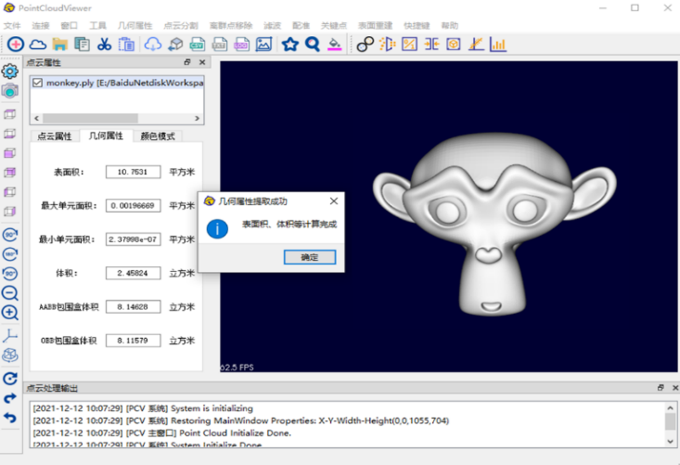
Task: Click the monkey model in 3D view
Action: pyautogui.click(x=494, y=224)
